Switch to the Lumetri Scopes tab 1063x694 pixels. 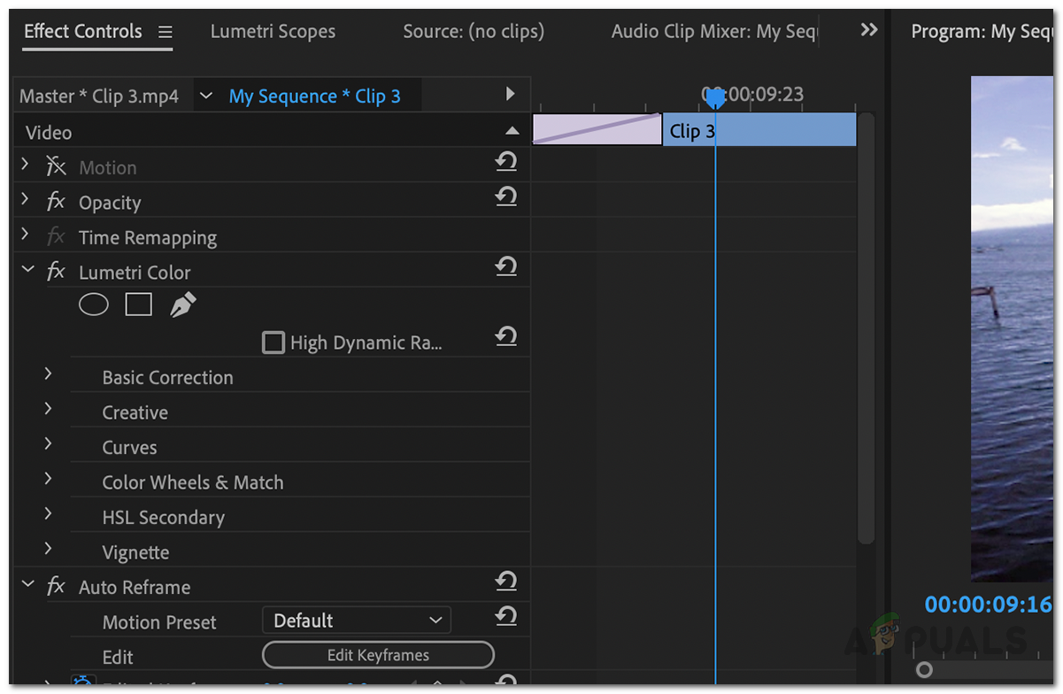click(273, 32)
